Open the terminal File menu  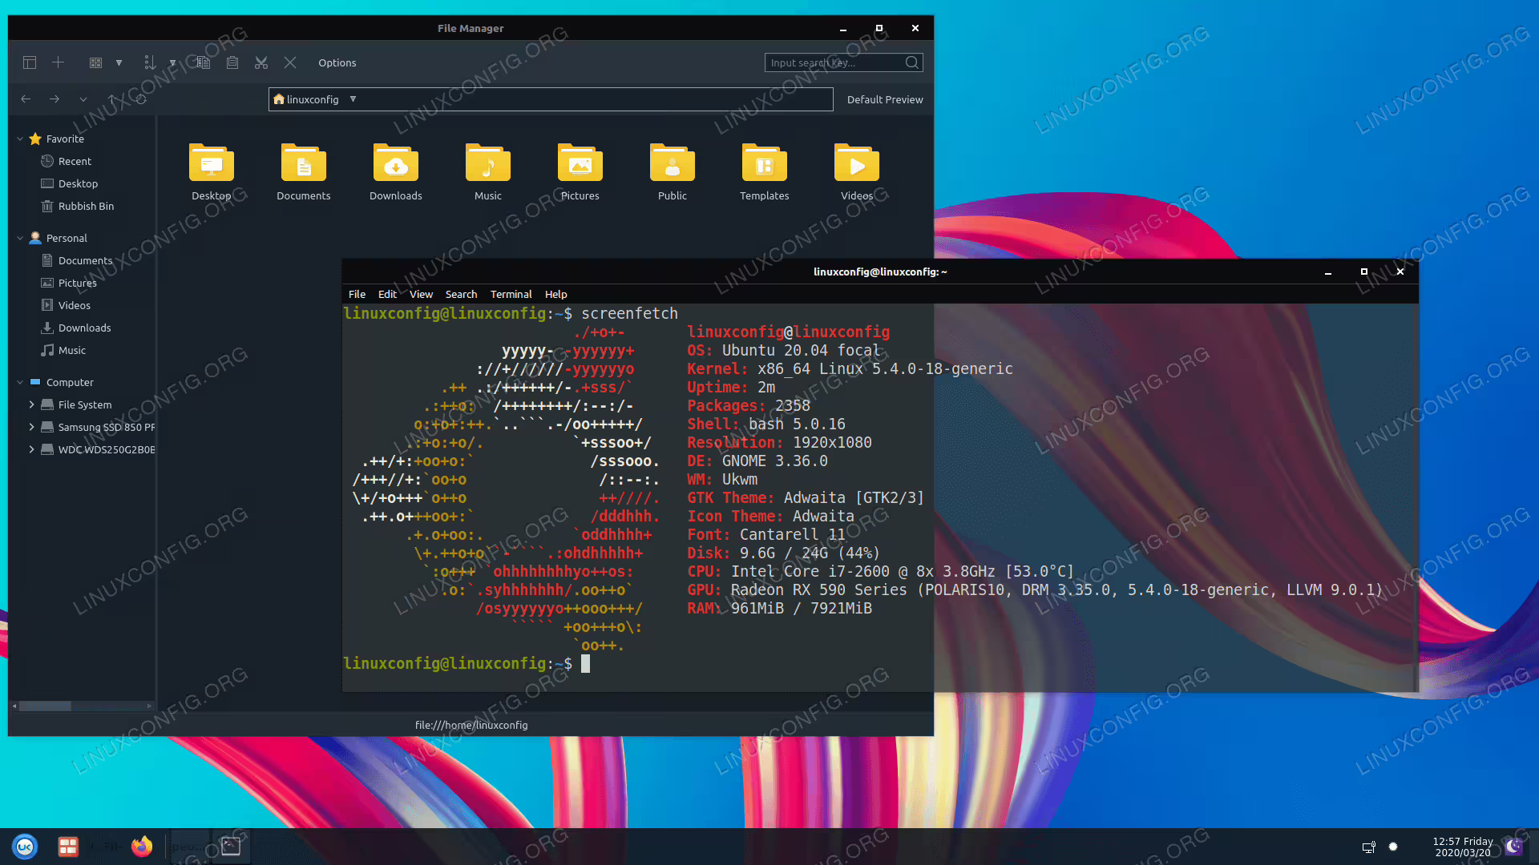click(x=357, y=294)
